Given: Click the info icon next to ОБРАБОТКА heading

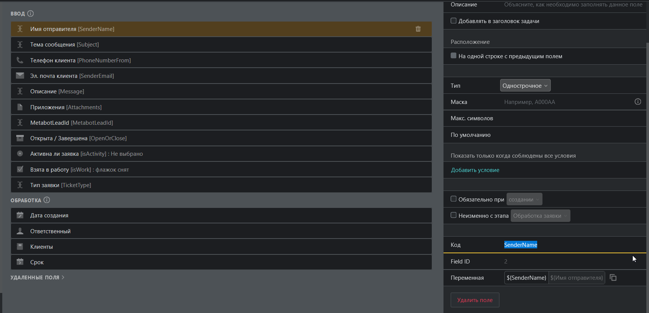Looking at the screenshot, I should pos(47,200).
